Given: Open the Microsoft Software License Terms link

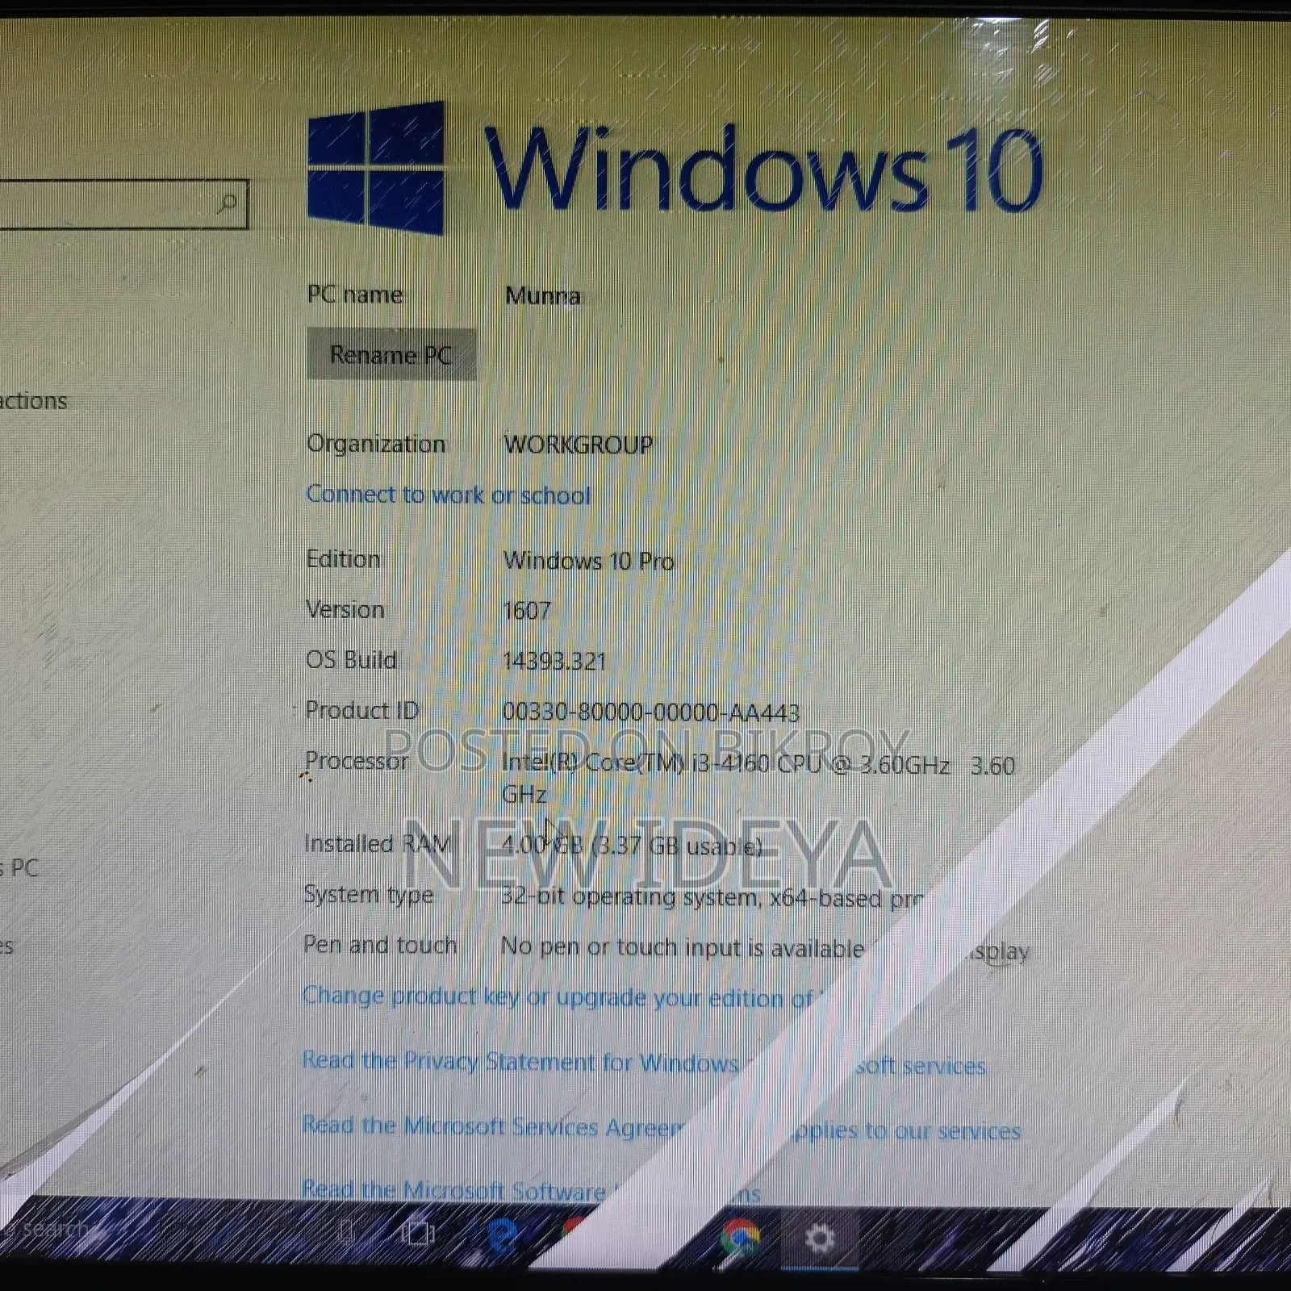Looking at the screenshot, I should tap(531, 1191).
